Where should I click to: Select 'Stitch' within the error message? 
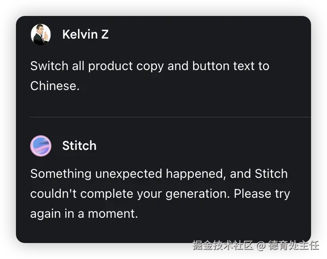coord(271,174)
